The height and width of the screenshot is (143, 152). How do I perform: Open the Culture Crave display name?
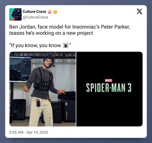click(x=34, y=11)
